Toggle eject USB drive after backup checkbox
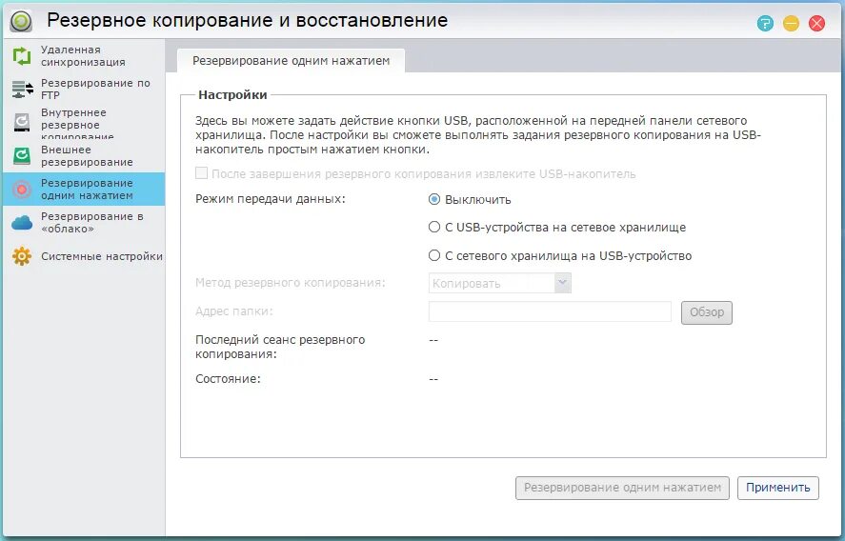This screenshot has height=541, width=845. (x=201, y=173)
